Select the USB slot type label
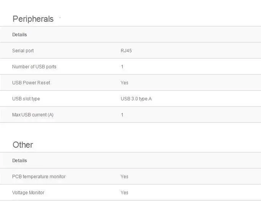The image size is (261, 203). [26, 99]
